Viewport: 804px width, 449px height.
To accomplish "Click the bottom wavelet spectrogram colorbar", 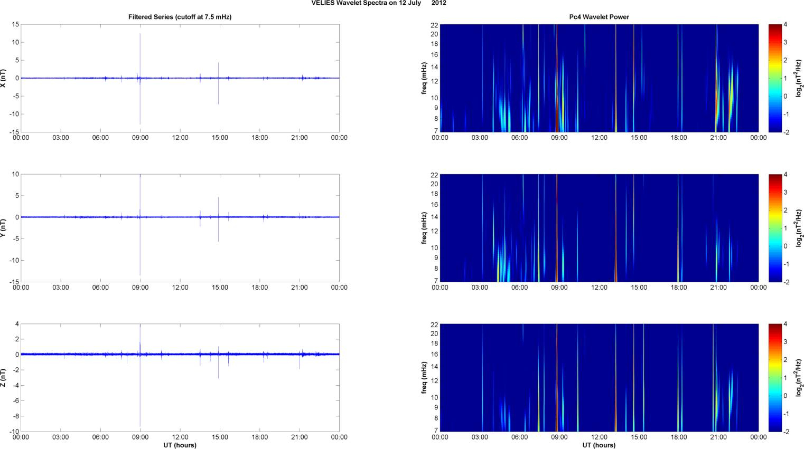I will click(774, 377).
